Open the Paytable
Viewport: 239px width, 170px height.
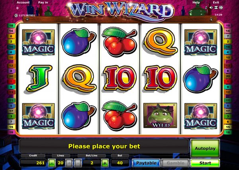pyautogui.click(x=146, y=163)
